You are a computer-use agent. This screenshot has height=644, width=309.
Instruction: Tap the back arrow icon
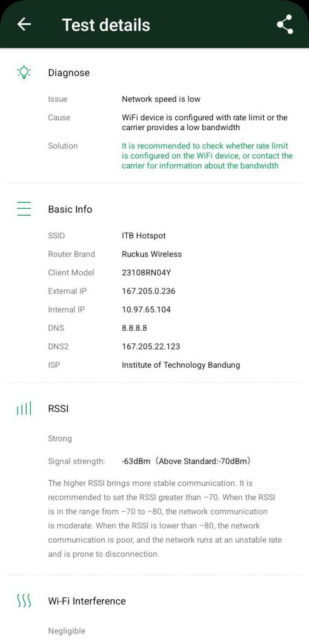point(24,25)
